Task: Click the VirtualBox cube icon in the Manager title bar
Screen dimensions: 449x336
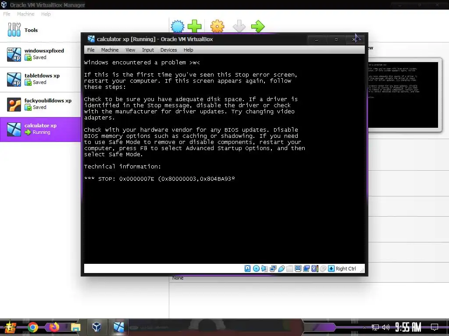Action: point(4,4)
